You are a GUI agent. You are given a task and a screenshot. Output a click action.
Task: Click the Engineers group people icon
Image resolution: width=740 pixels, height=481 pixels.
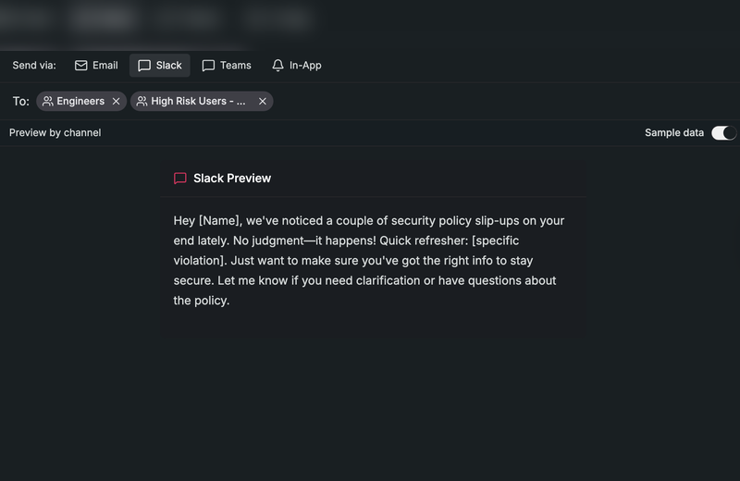pos(48,102)
